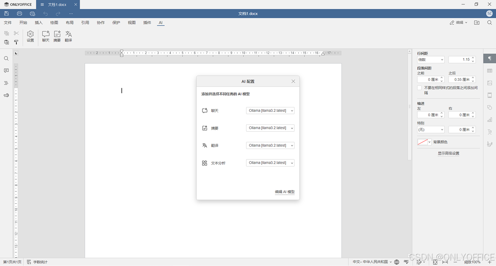Start the AI 翻译 (translate) tool

pos(69,36)
